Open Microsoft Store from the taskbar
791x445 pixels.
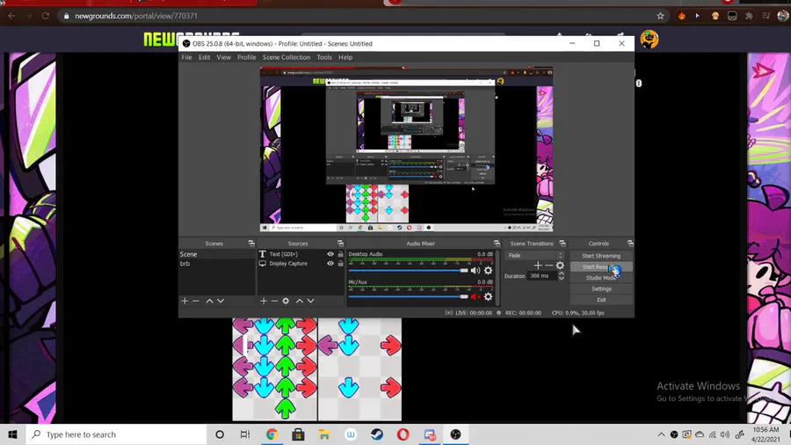click(x=298, y=434)
